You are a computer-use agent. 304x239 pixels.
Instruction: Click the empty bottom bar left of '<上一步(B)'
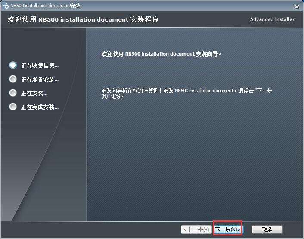click(x=86, y=230)
